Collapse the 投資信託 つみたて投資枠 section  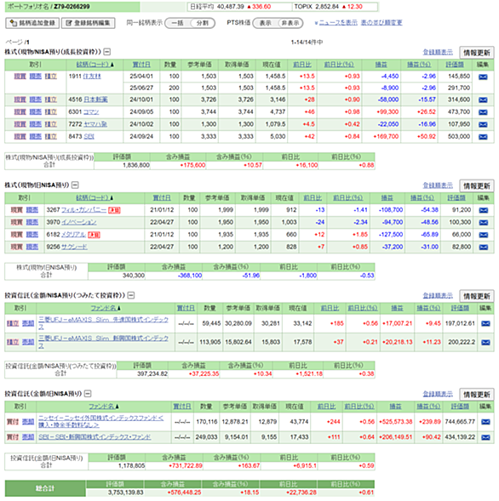click(x=131, y=295)
